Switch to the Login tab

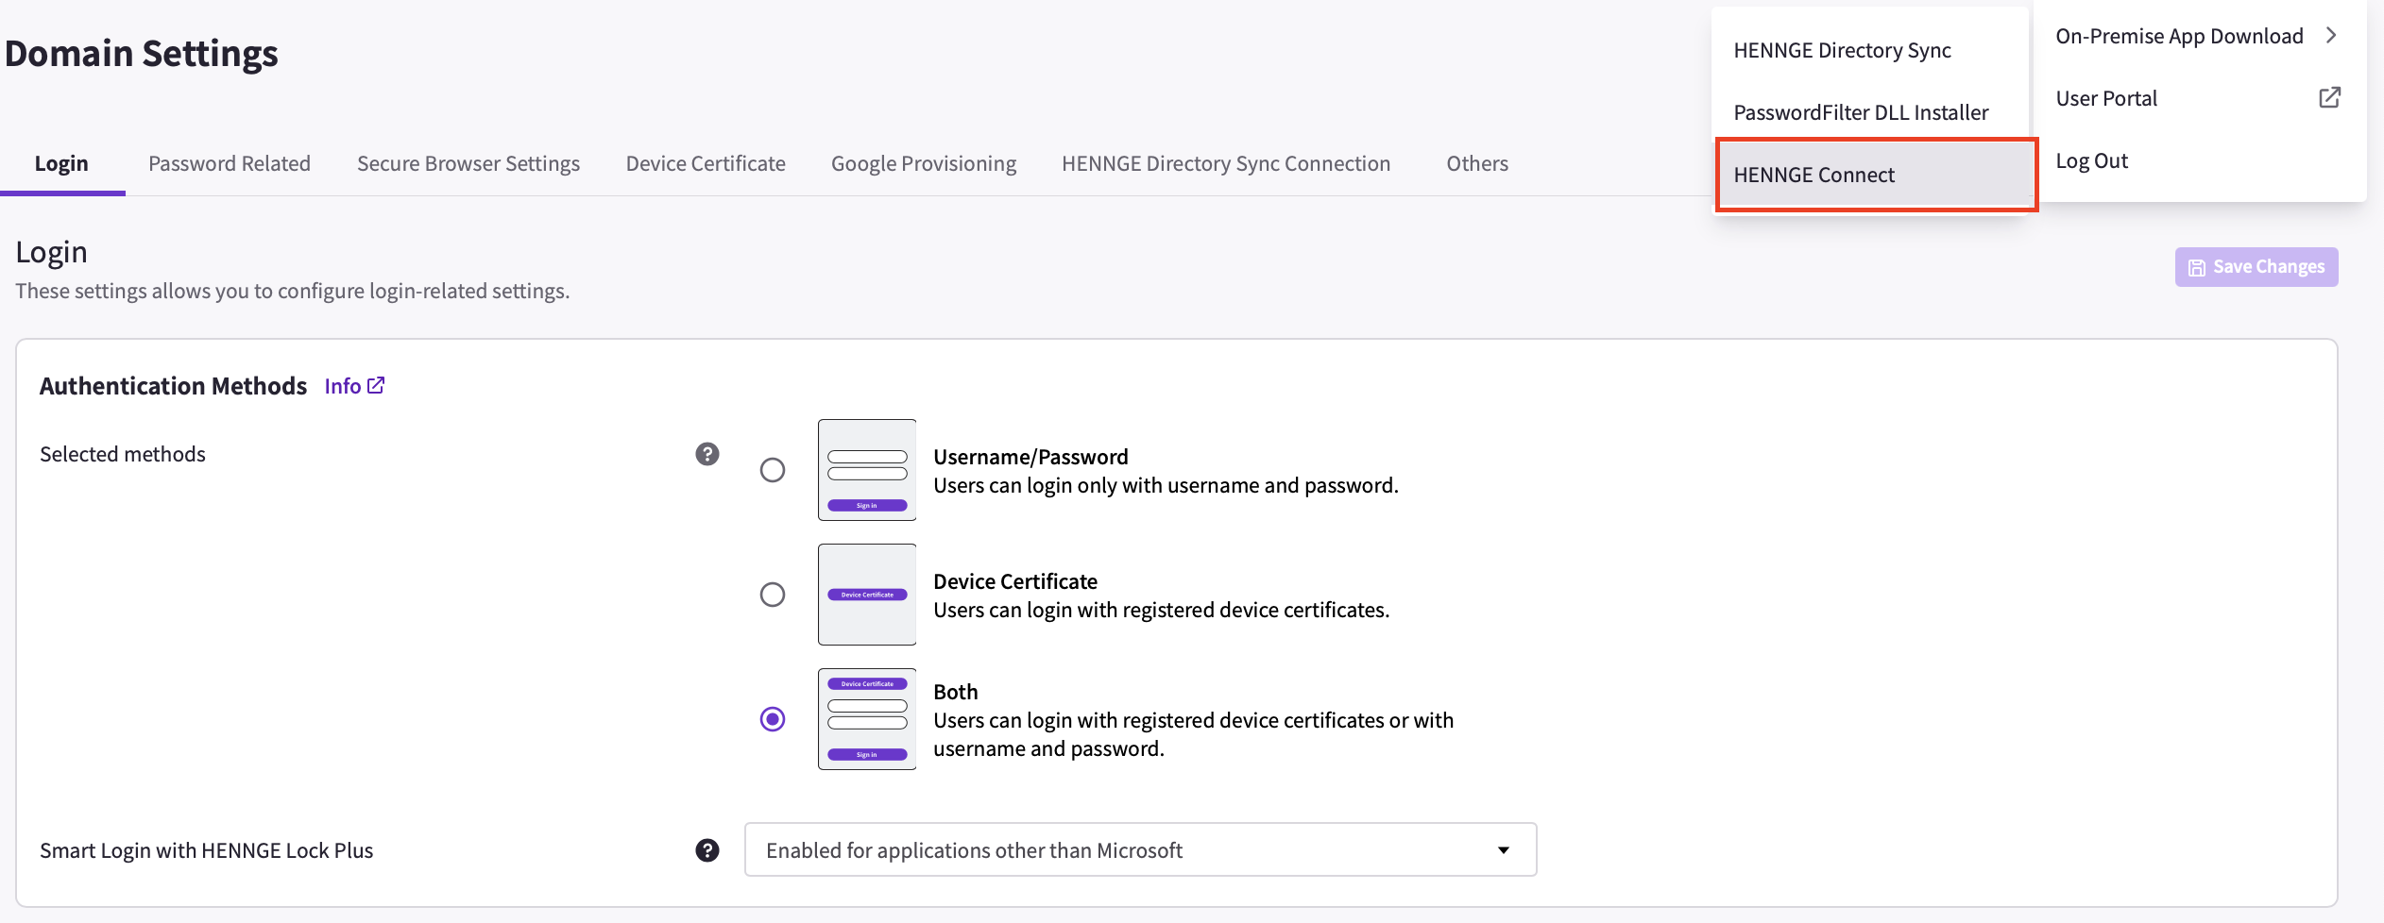[61, 163]
